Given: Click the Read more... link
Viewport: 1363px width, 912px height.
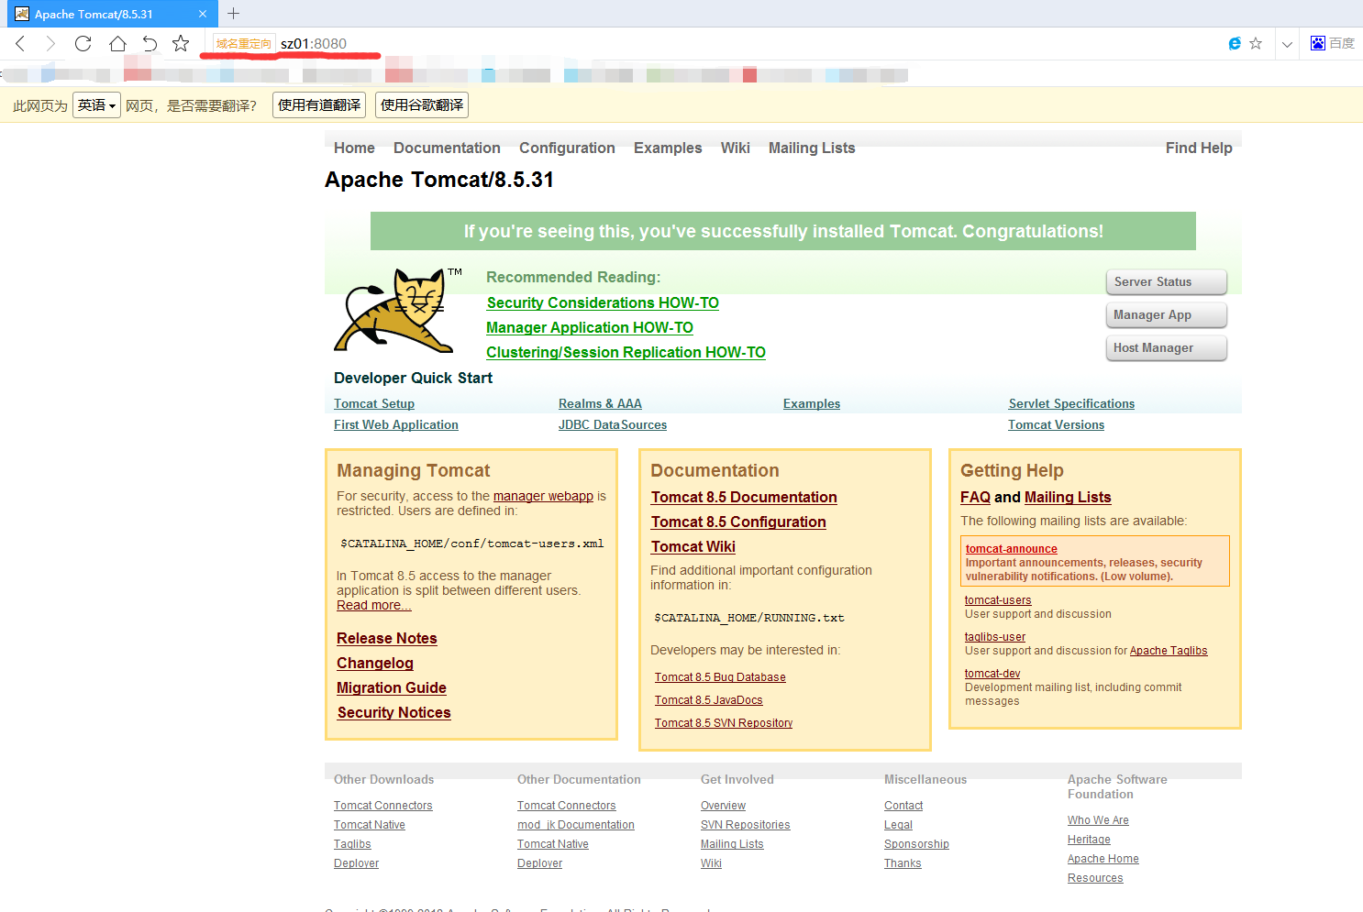Looking at the screenshot, I should pos(374,605).
